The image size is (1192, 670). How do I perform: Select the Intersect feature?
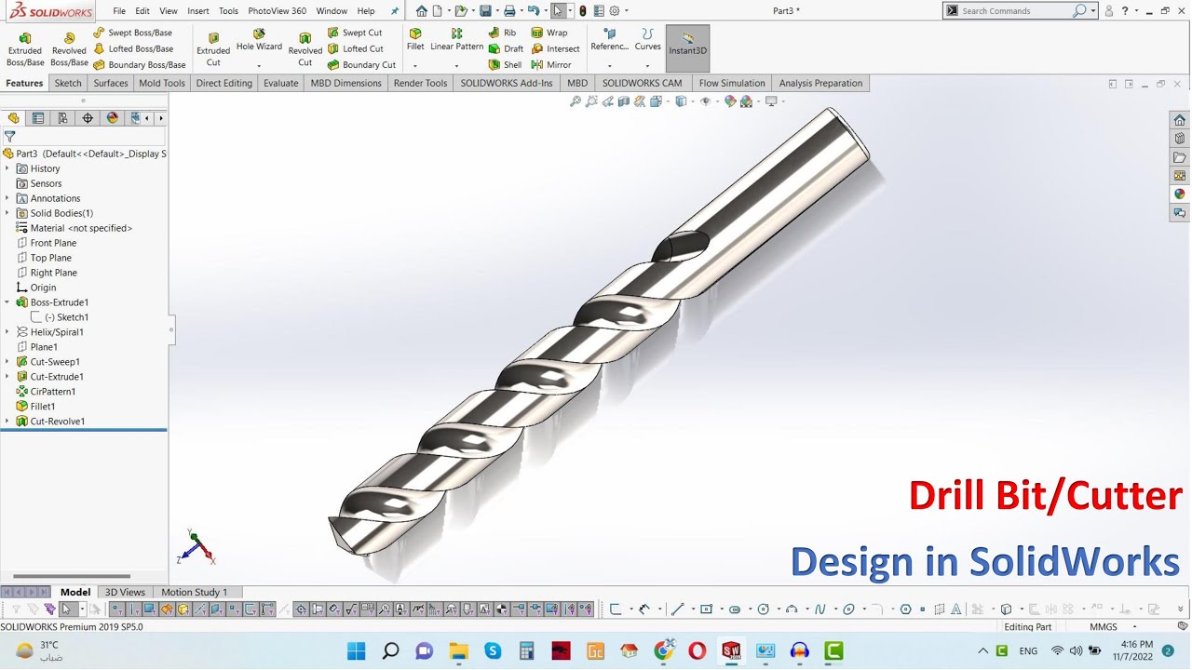click(x=555, y=48)
